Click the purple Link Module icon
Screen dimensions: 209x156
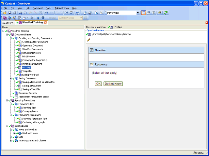pyautogui.click(x=5, y=18)
